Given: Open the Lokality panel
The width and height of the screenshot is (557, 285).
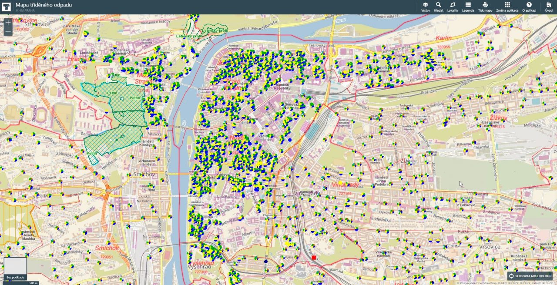Looking at the screenshot, I should click(x=452, y=7).
